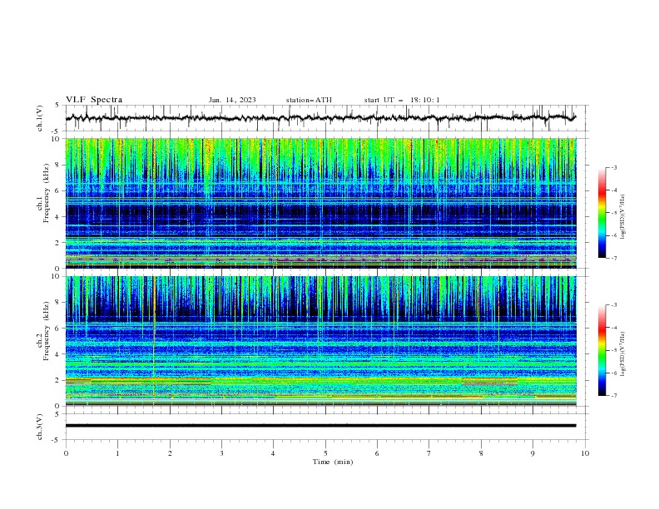This screenshot has width=659, height=509.
Task: Click the time axis tick label "0"
Action: point(66,453)
